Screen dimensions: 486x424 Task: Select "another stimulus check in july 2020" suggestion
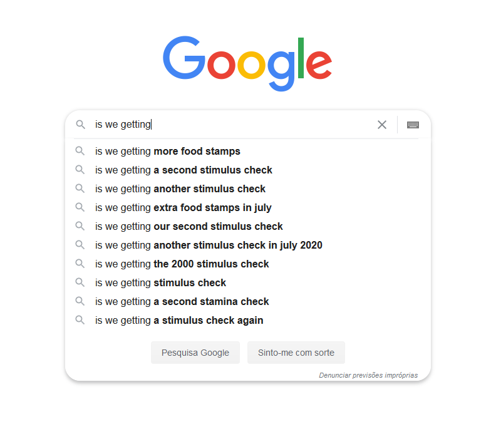pyautogui.click(x=209, y=245)
